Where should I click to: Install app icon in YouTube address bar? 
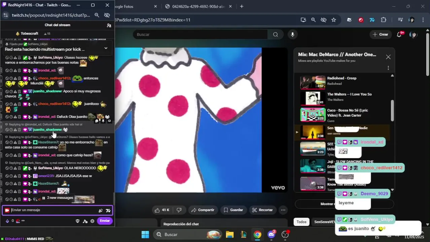[x=303, y=20]
